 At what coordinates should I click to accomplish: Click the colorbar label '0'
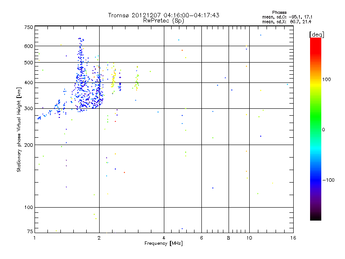point(323,130)
